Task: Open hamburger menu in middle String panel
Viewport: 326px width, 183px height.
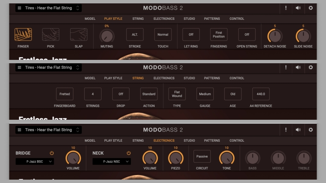Action: 19,67
